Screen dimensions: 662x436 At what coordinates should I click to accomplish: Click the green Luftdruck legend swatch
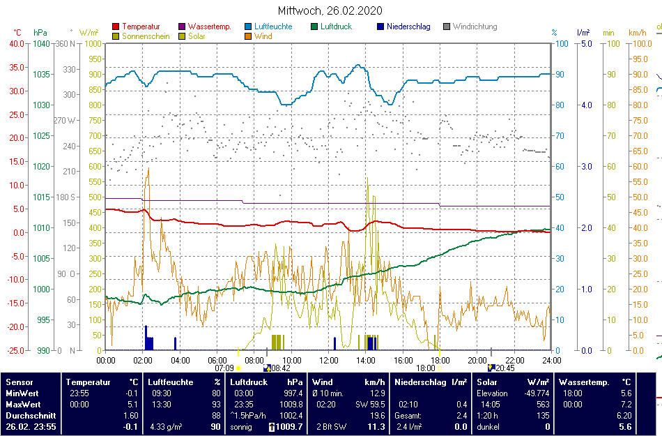[314, 27]
